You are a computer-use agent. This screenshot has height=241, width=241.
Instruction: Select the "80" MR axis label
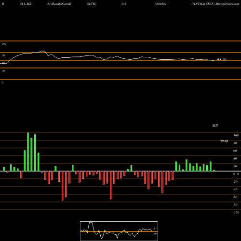click(235, 143)
